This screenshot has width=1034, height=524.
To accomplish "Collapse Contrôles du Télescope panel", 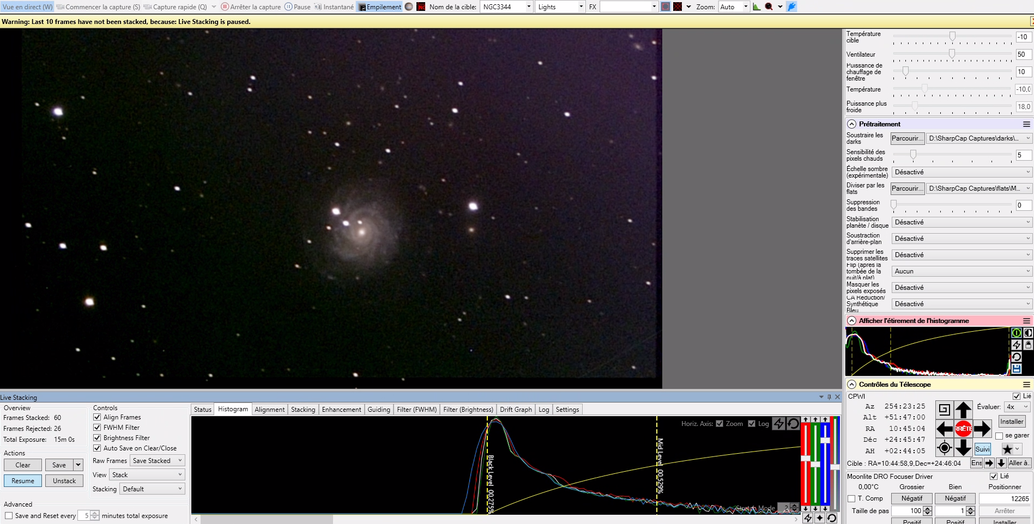I will point(852,385).
